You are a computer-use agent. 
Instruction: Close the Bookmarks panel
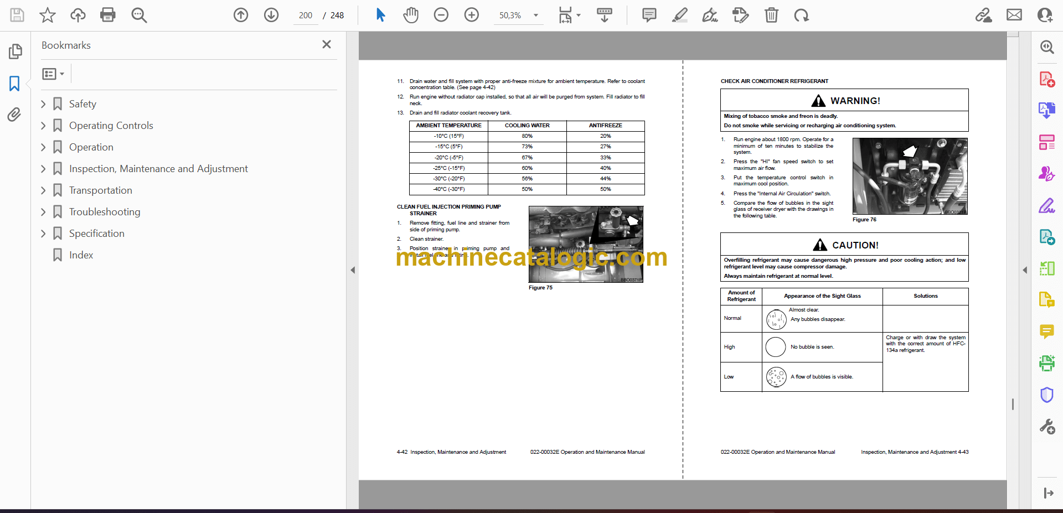pos(327,44)
